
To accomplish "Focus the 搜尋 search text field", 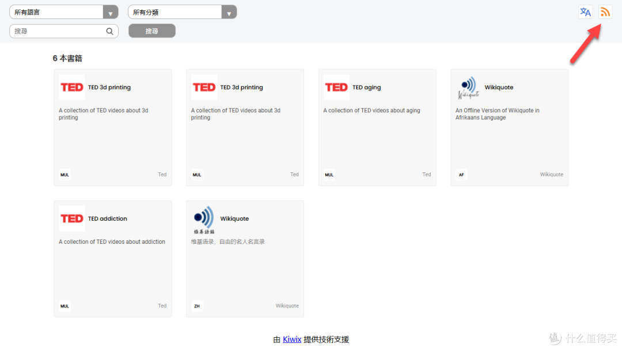I will pos(58,31).
